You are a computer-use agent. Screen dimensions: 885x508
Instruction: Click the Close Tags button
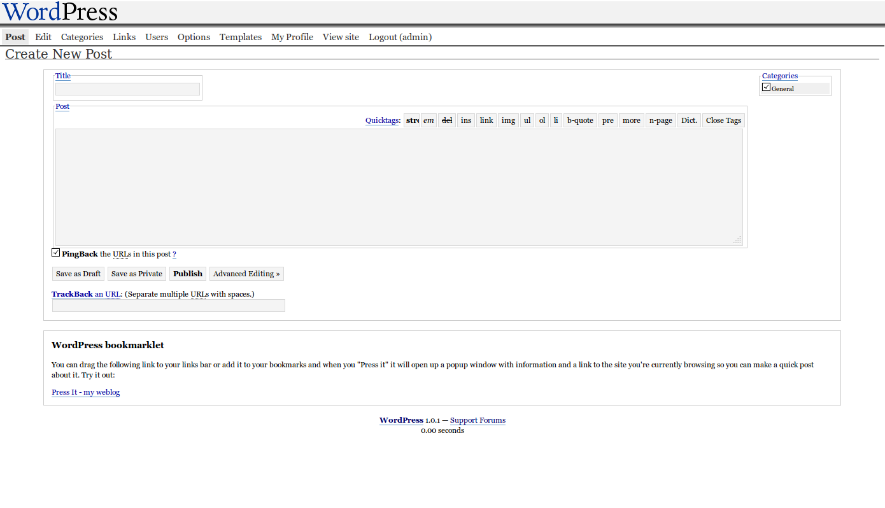pos(723,120)
